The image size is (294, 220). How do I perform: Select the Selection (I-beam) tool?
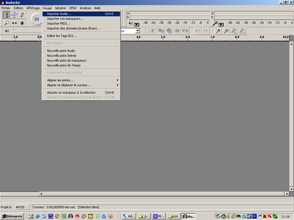[x=7, y=15]
